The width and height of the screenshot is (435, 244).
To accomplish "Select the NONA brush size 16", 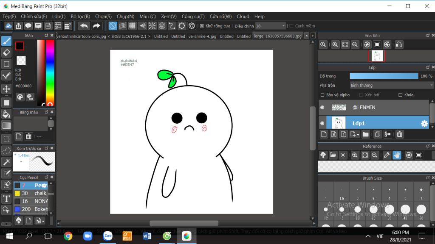I will click(31, 201).
